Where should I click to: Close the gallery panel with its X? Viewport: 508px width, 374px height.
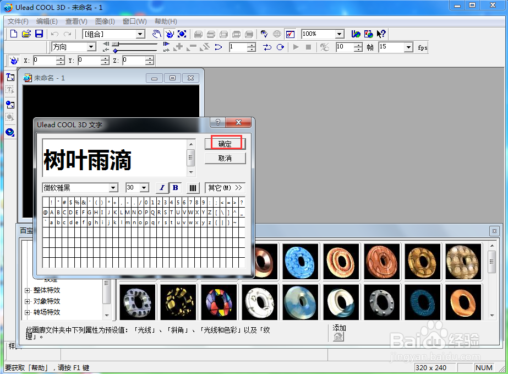click(x=494, y=231)
